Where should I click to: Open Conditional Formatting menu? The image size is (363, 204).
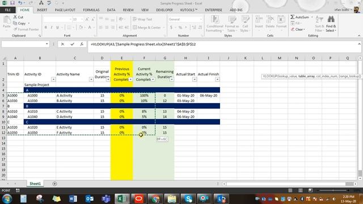215,24
